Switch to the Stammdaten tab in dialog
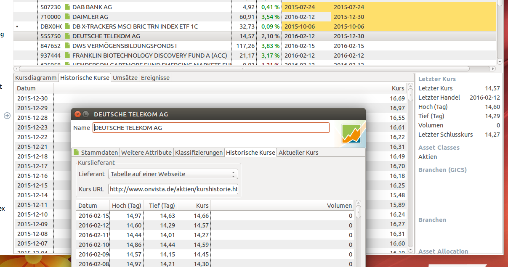The height and width of the screenshot is (267, 508). click(x=96, y=152)
